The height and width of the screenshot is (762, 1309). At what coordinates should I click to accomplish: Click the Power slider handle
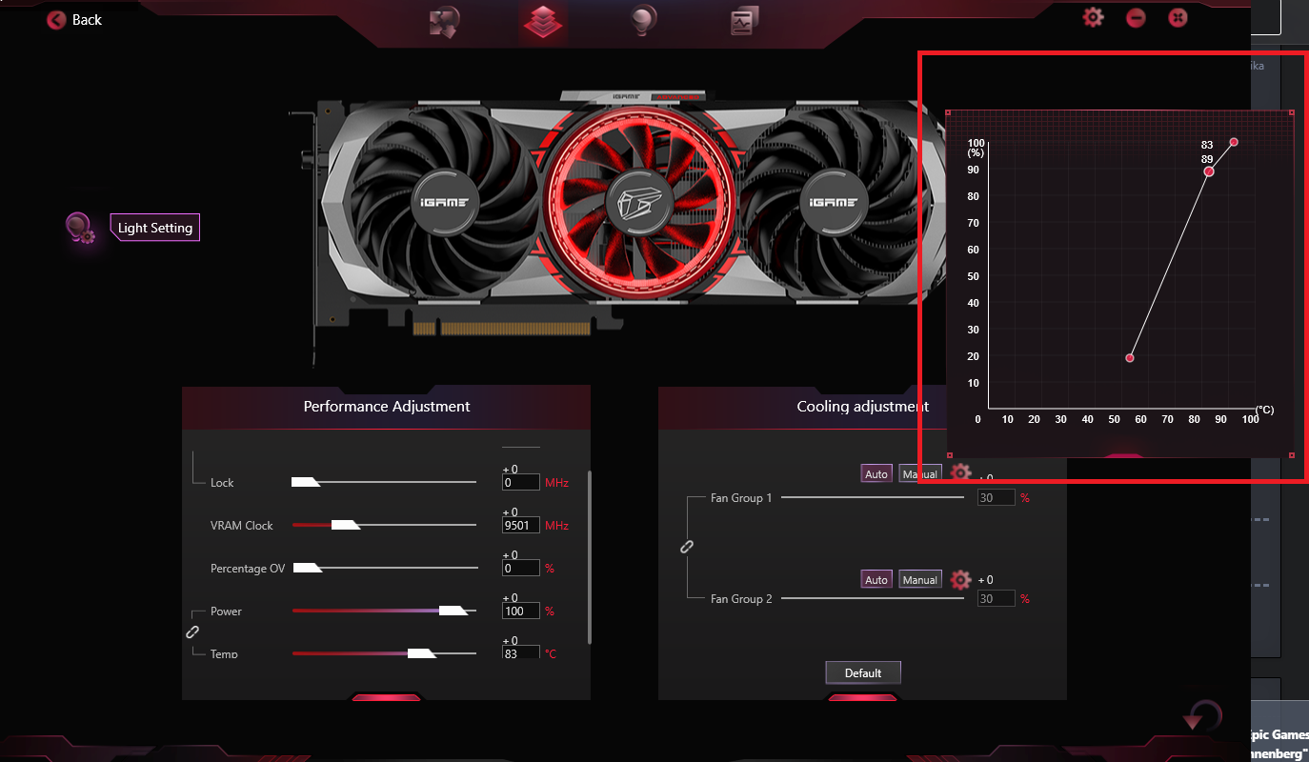click(454, 611)
